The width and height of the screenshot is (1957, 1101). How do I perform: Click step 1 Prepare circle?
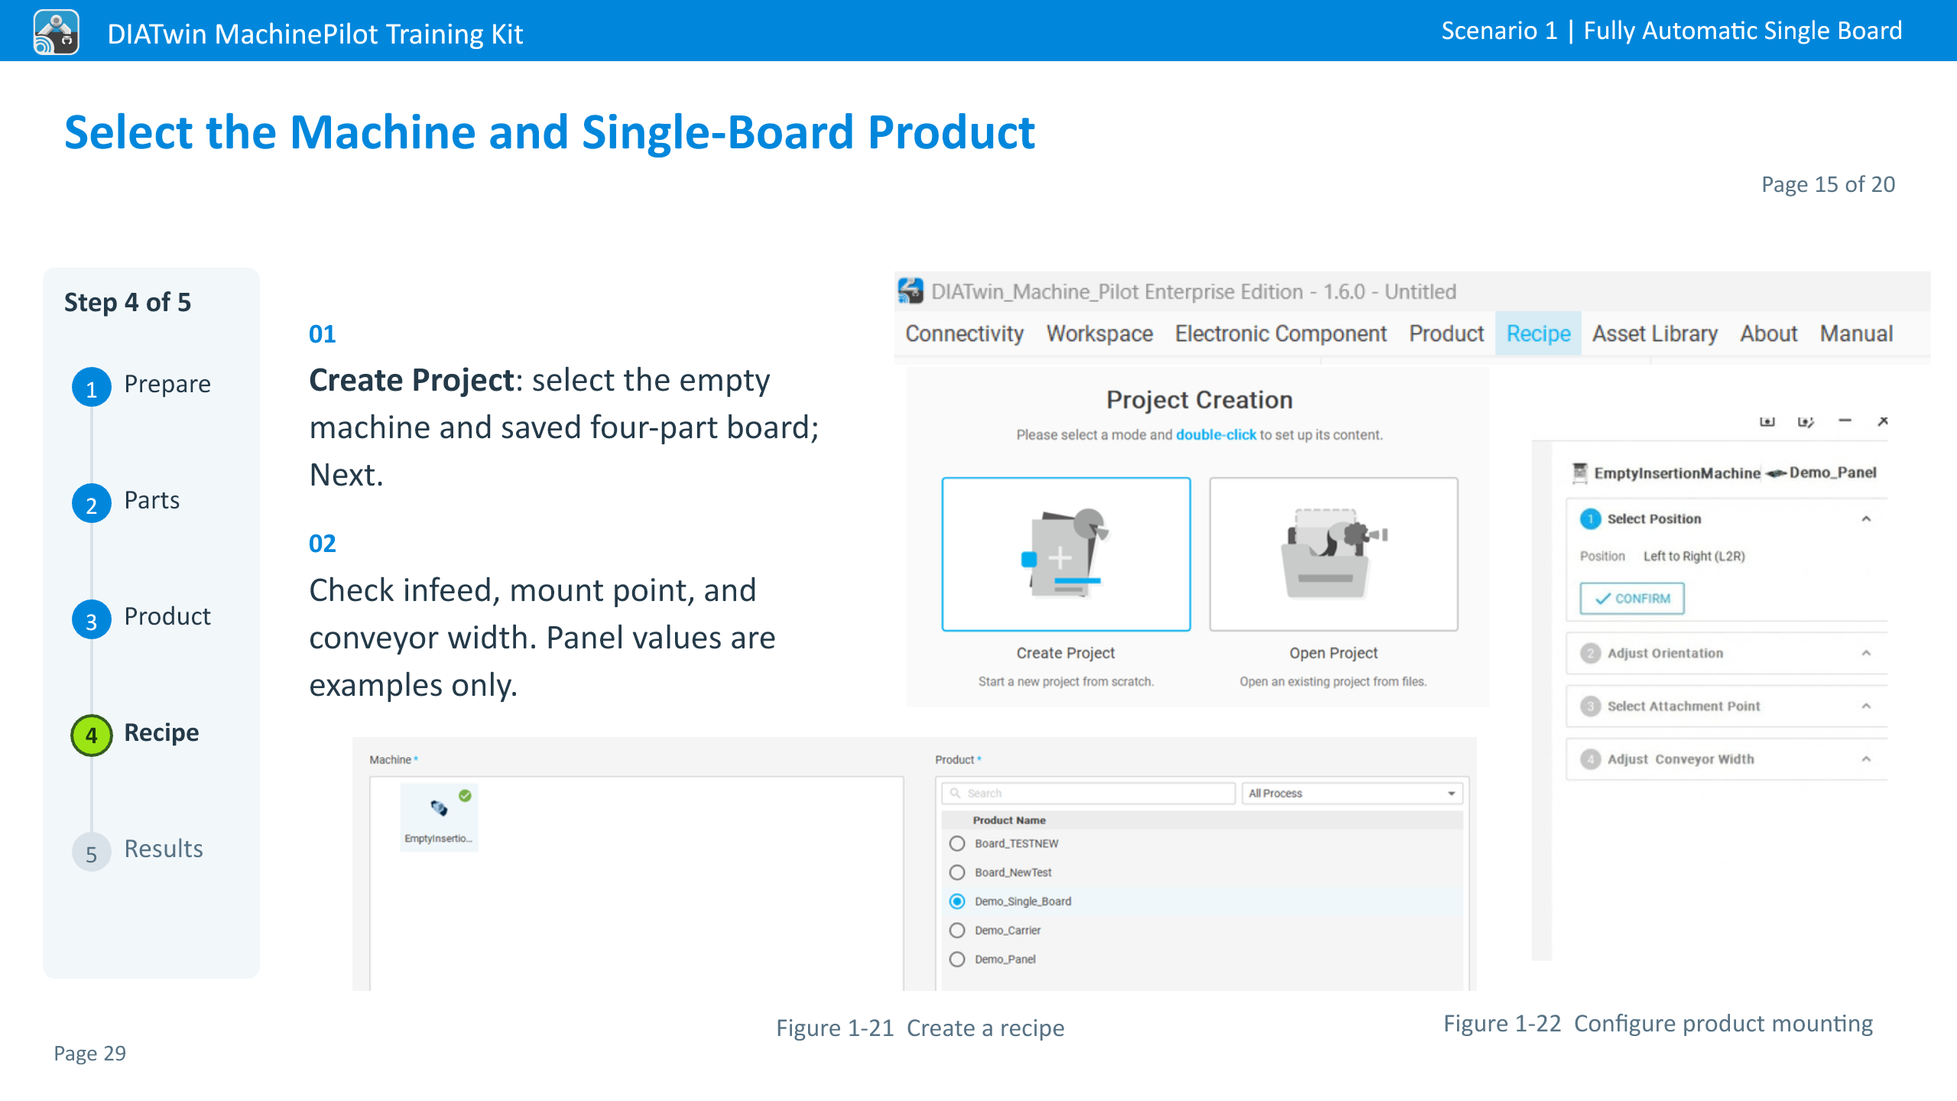click(92, 387)
